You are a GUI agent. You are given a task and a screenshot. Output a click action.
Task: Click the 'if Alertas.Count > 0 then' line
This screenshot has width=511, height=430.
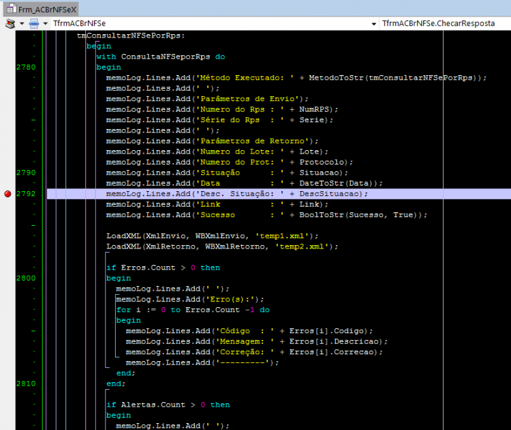pos(168,405)
